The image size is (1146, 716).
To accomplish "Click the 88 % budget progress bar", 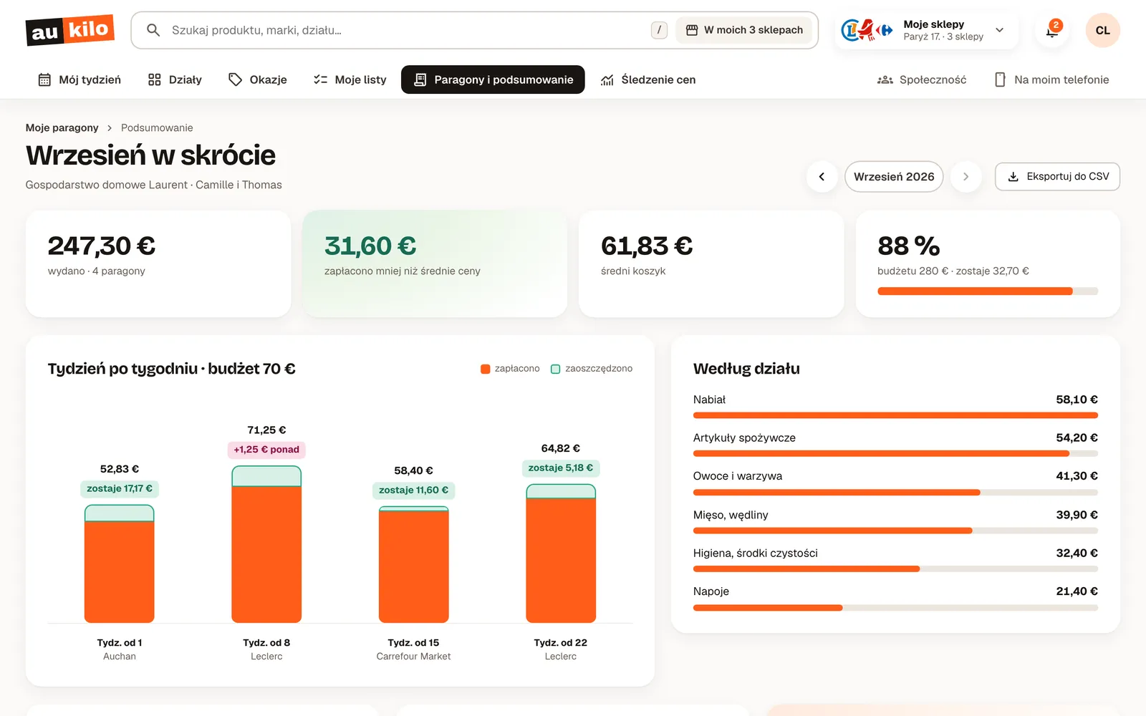I will point(988,291).
